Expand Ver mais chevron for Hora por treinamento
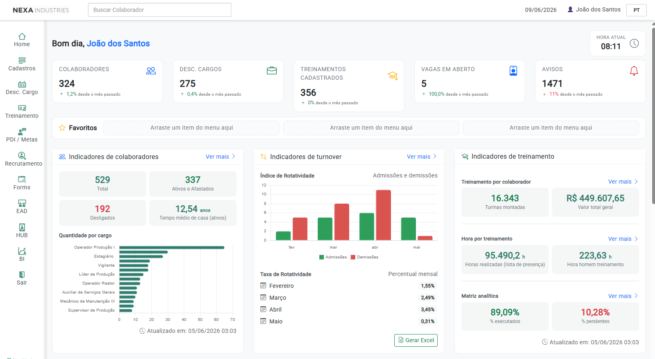 [636, 239]
